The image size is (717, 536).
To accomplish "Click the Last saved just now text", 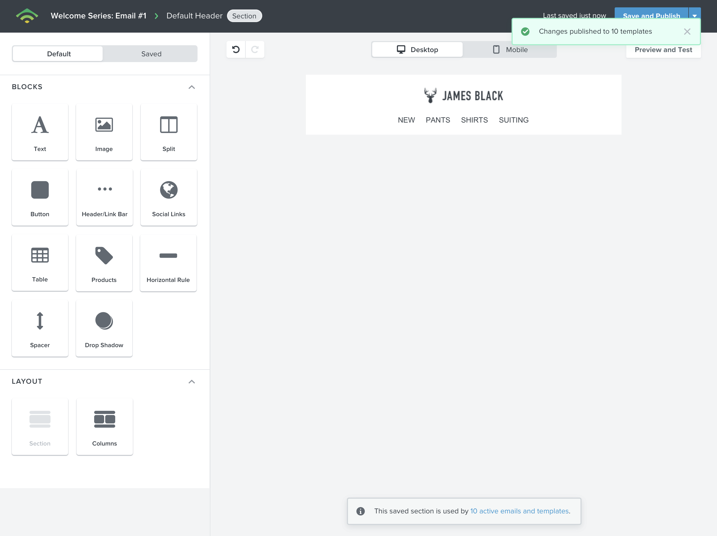I will 574,16.
